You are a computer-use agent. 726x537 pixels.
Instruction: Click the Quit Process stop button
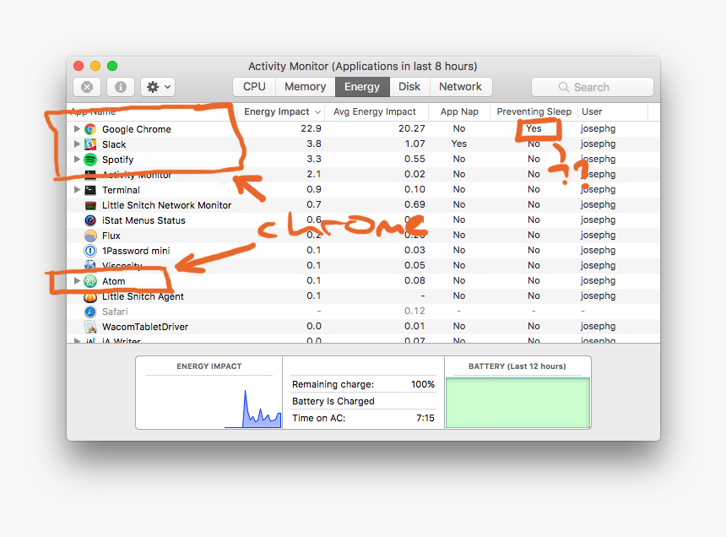[87, 87]
